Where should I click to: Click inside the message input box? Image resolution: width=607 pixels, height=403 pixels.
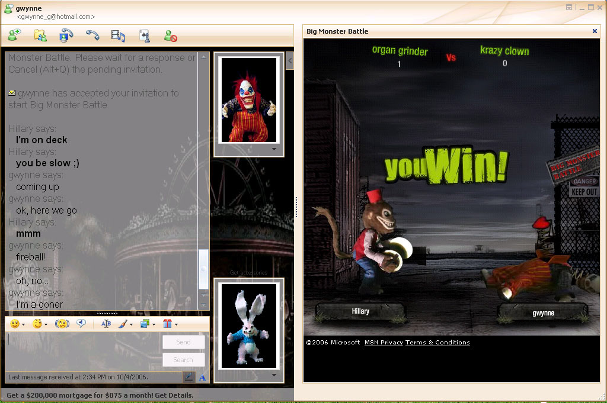[83, 351]
